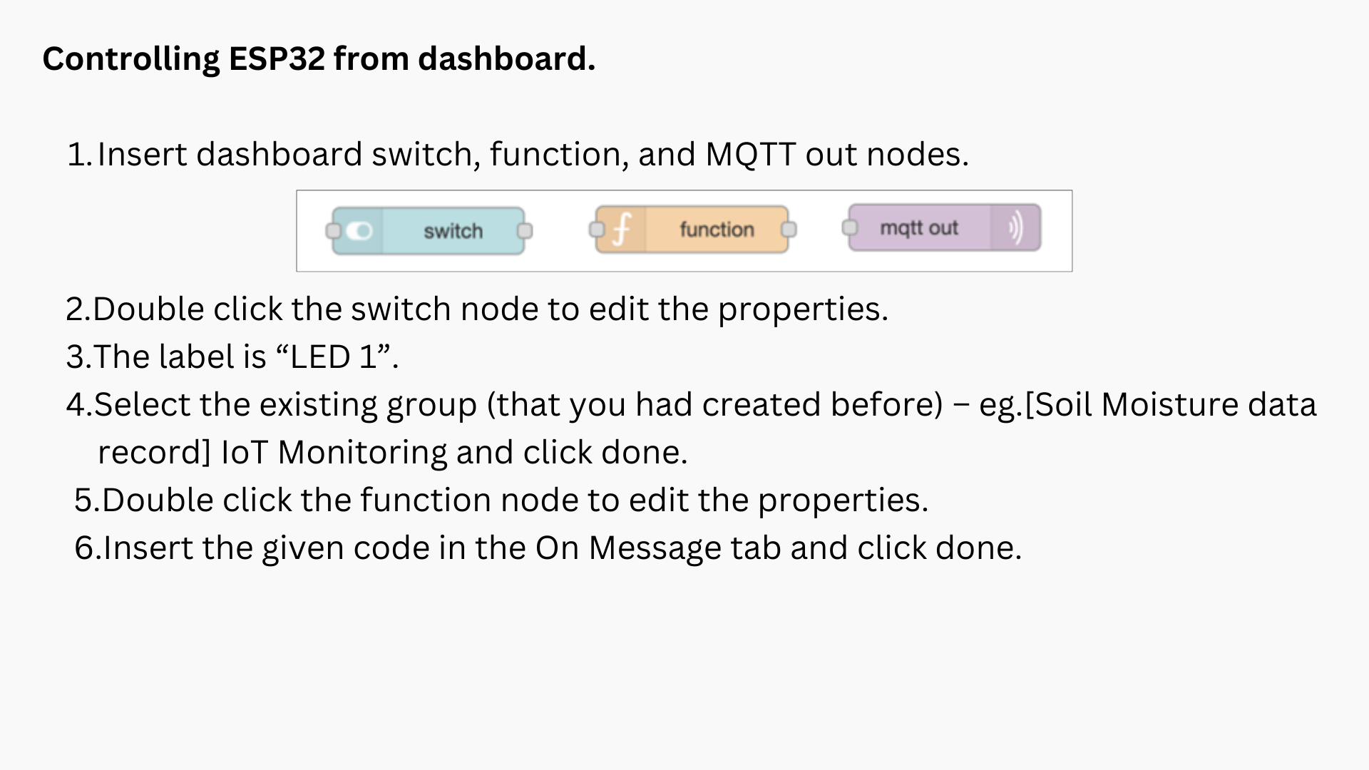Image resolution: width=1369 pixels, height=770 pixels.
Task: Click the input port of the function node
Action: (x=598, y=230)
